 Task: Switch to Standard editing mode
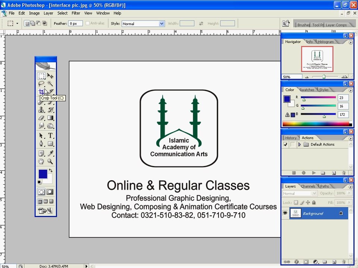[x=41, y=192]
